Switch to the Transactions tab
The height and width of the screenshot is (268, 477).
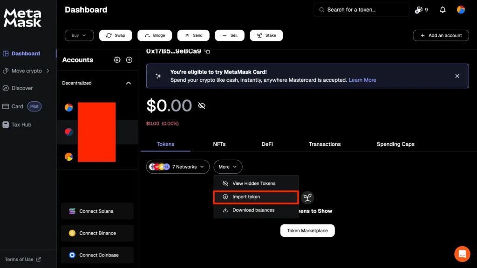(325, 144)
